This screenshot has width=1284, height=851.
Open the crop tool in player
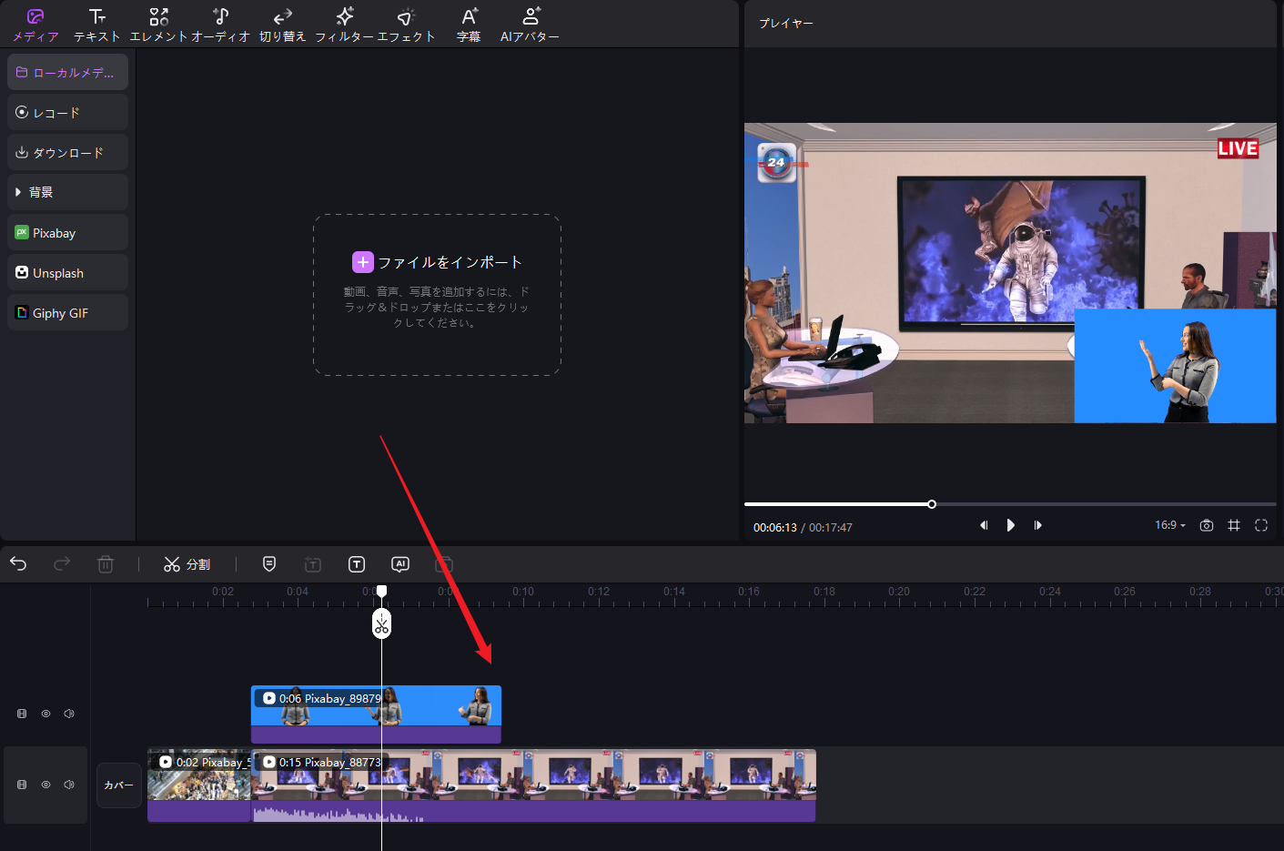(1234, 525)
